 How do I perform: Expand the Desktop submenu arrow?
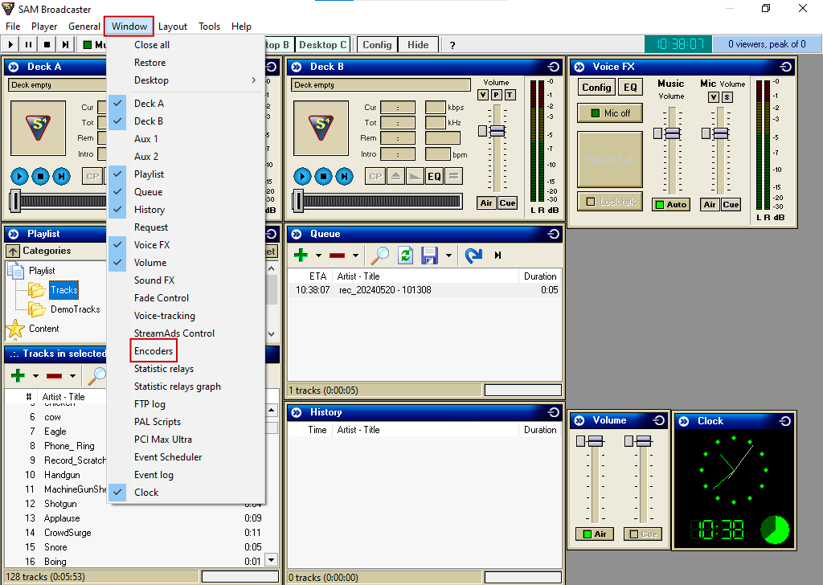[253, 80]
